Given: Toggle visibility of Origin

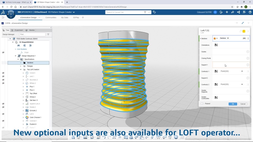Looking at the screenshot, I should tap(3, 53).
